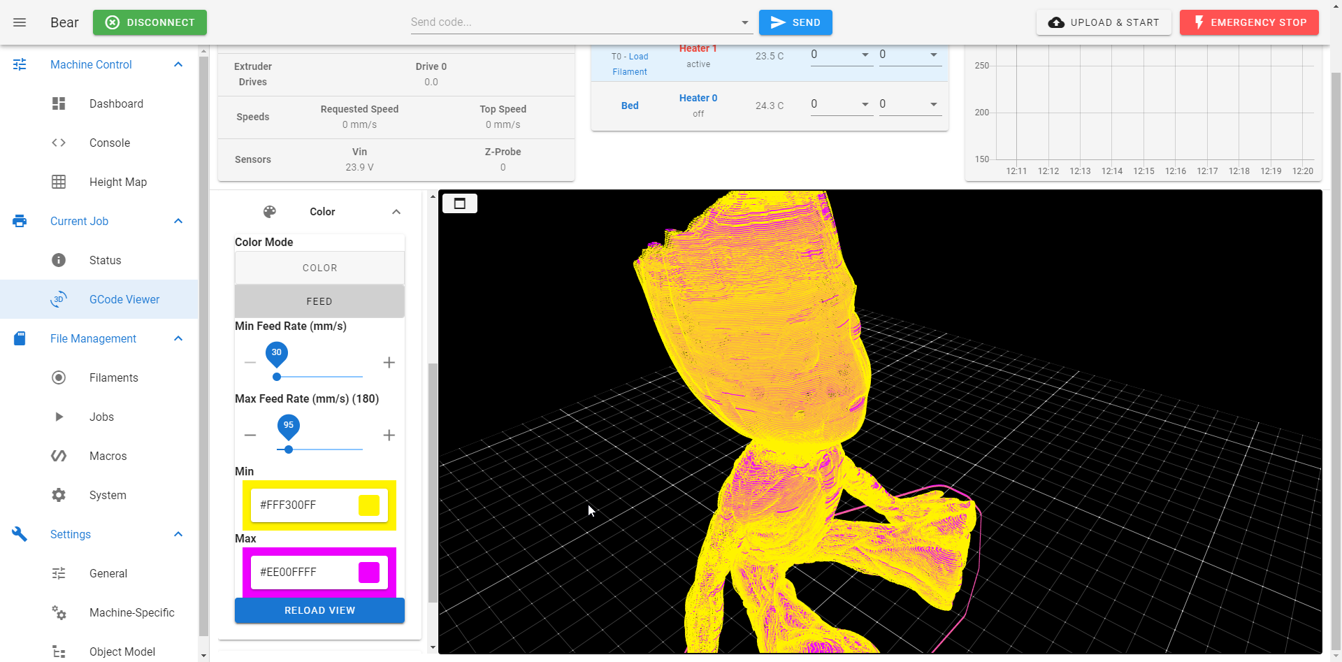The width and height of the screenshot is (1342, 662).
Task: Click the System gear icon
Action: point(59,495)
